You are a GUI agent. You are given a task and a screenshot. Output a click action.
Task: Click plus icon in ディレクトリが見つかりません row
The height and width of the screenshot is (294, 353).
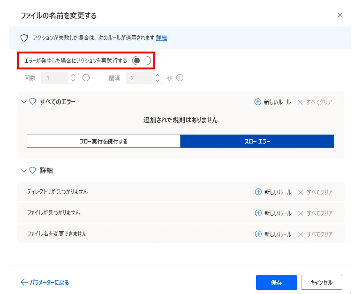(x=257, y=192)
